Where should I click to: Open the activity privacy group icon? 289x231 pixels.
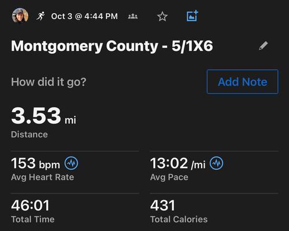pos(133,16)
